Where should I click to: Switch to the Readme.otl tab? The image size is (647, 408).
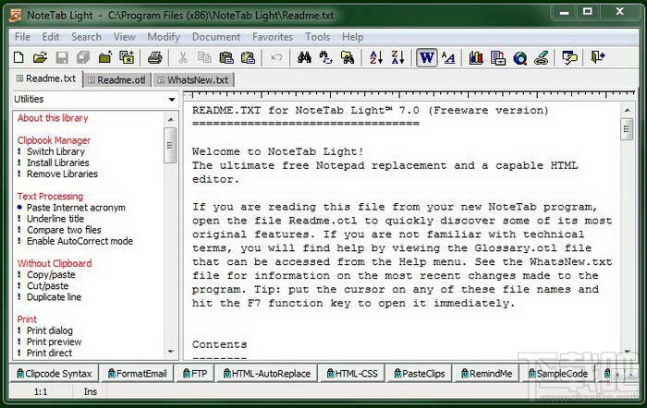pyautogui.click(x=116, y=80)
